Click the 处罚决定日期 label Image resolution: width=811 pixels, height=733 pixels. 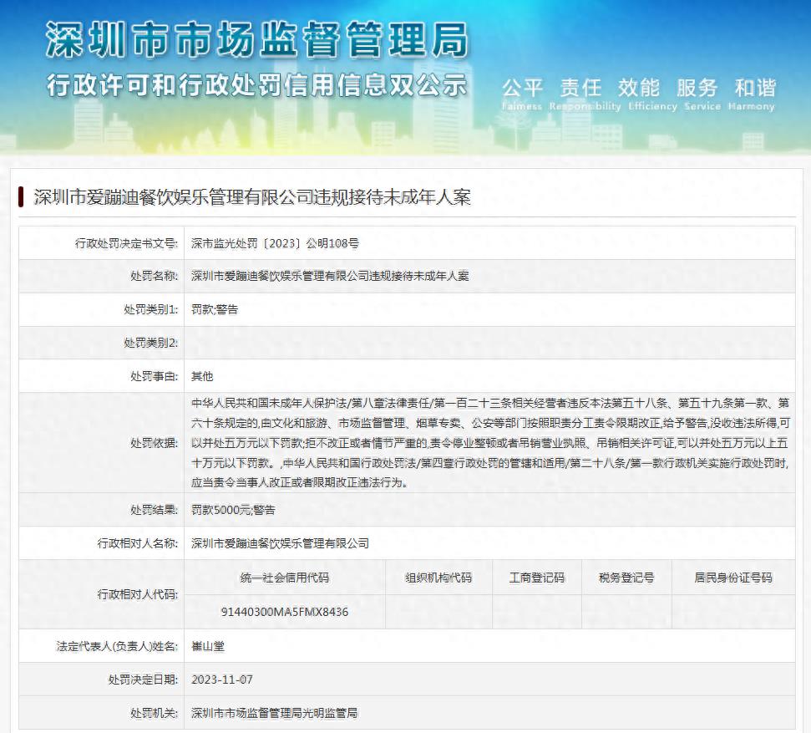[144, 680]
